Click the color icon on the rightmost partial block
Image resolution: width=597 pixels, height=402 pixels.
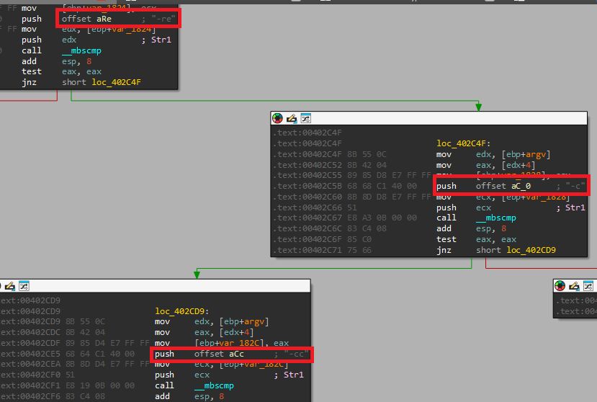pyautogui.click(x=560, y=285)
